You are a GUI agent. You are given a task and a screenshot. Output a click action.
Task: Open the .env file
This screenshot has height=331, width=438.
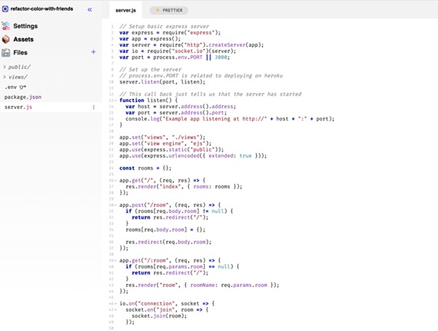(x=10, y=87)
